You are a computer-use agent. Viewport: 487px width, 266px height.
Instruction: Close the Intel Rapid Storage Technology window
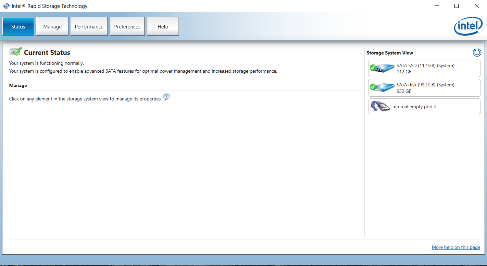pyautogui.click(x=477, y=6)
